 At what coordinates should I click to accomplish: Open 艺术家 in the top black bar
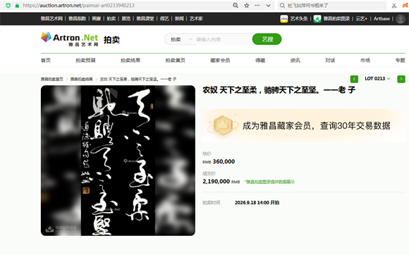click(196, 18)
